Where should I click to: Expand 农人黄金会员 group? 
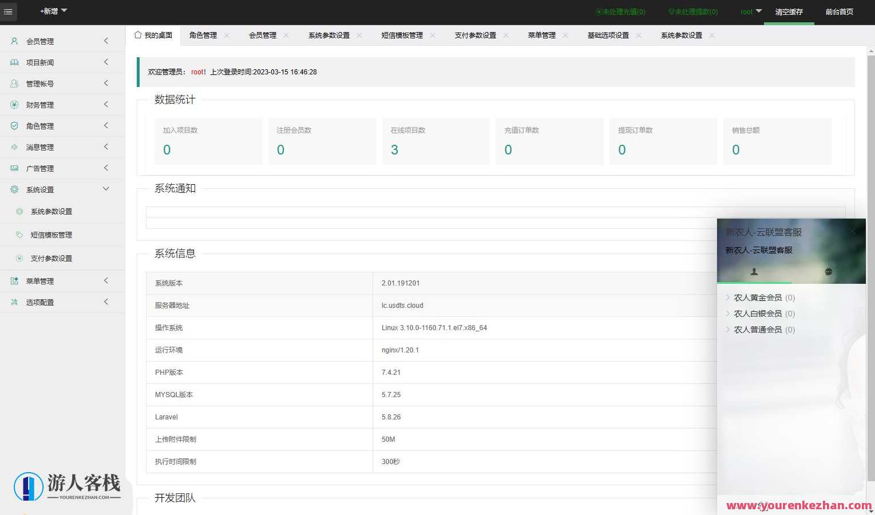761,298
